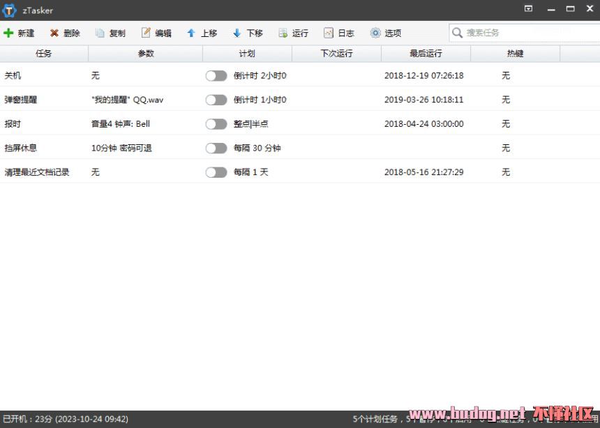The height and width of the screenshot is (428, 600).
Task: Select the 关机 task row name
Action: point(13,76)
